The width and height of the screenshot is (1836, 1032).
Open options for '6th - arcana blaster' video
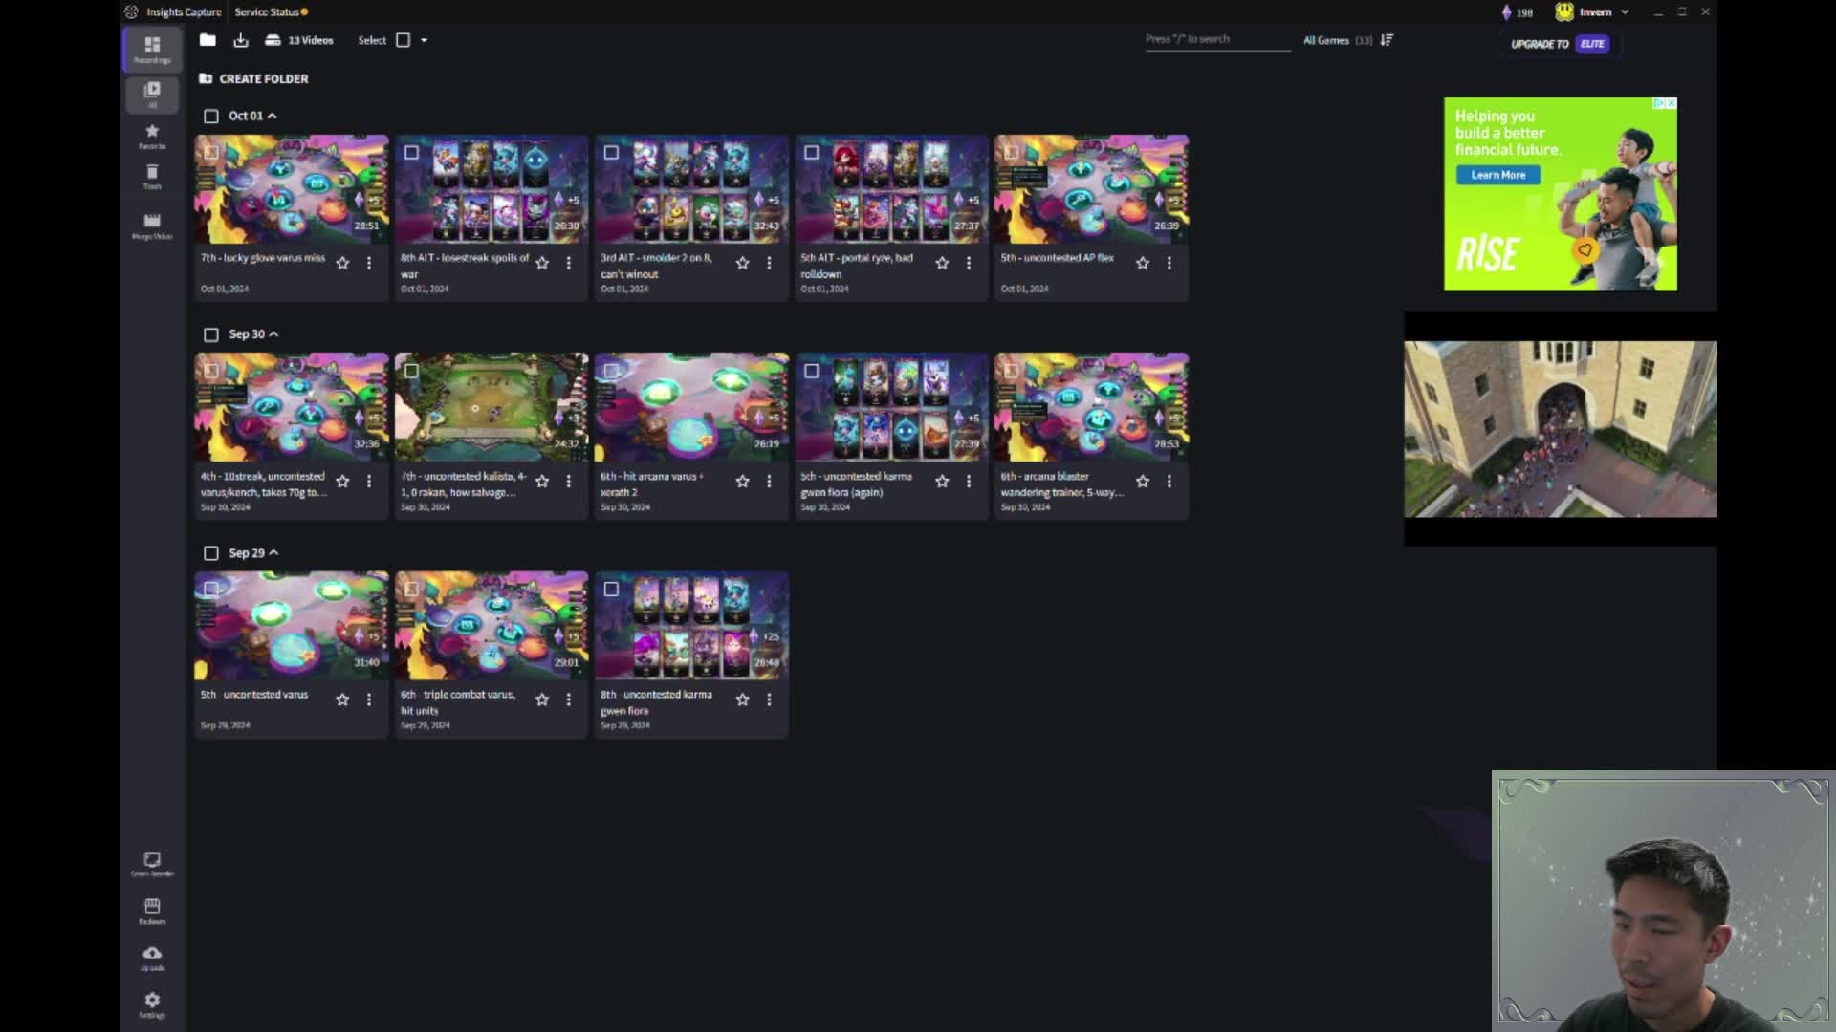[x=1169, y=482]
